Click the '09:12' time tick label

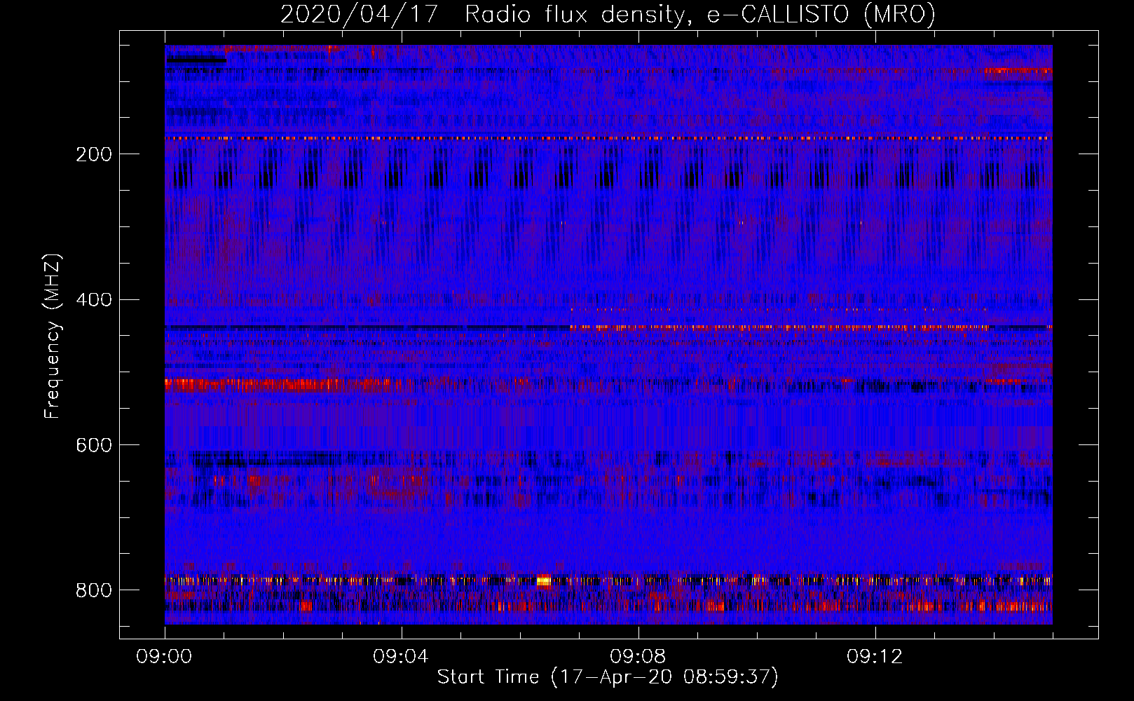tap(875, 657)
